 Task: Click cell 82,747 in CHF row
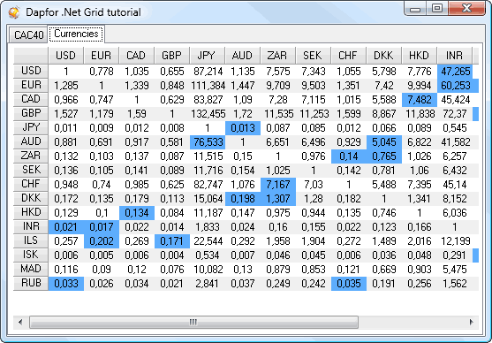(x=208, y=185)
